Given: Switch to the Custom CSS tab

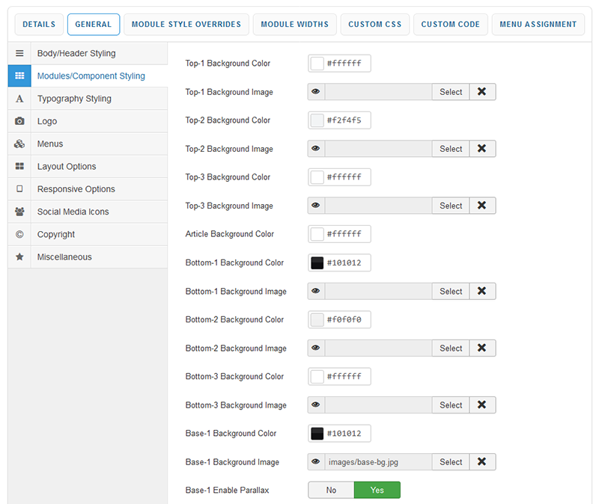Looking at the screenshot, I should [x=374, y=25].
